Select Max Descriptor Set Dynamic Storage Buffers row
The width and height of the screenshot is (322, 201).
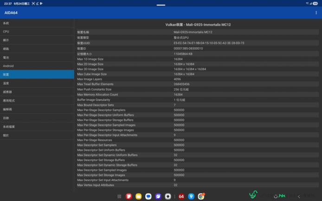(198, 165)
